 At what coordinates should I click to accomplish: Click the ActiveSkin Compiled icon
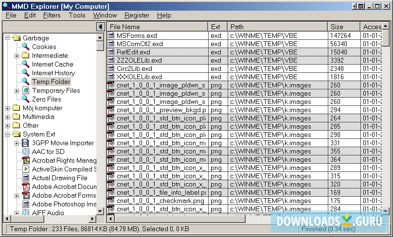pyautogui.click(x=26, y=169)
